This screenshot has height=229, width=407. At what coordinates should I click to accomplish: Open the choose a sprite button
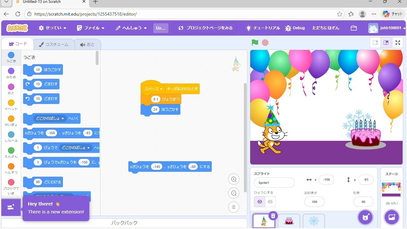pyautogui.click(x=365, y=217)
